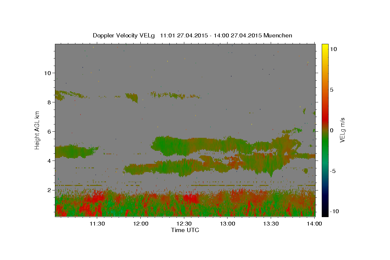Click the colorbar value 0 label
Image resolution: width=390 pixels, height=260 pixels.
(331, 130)
